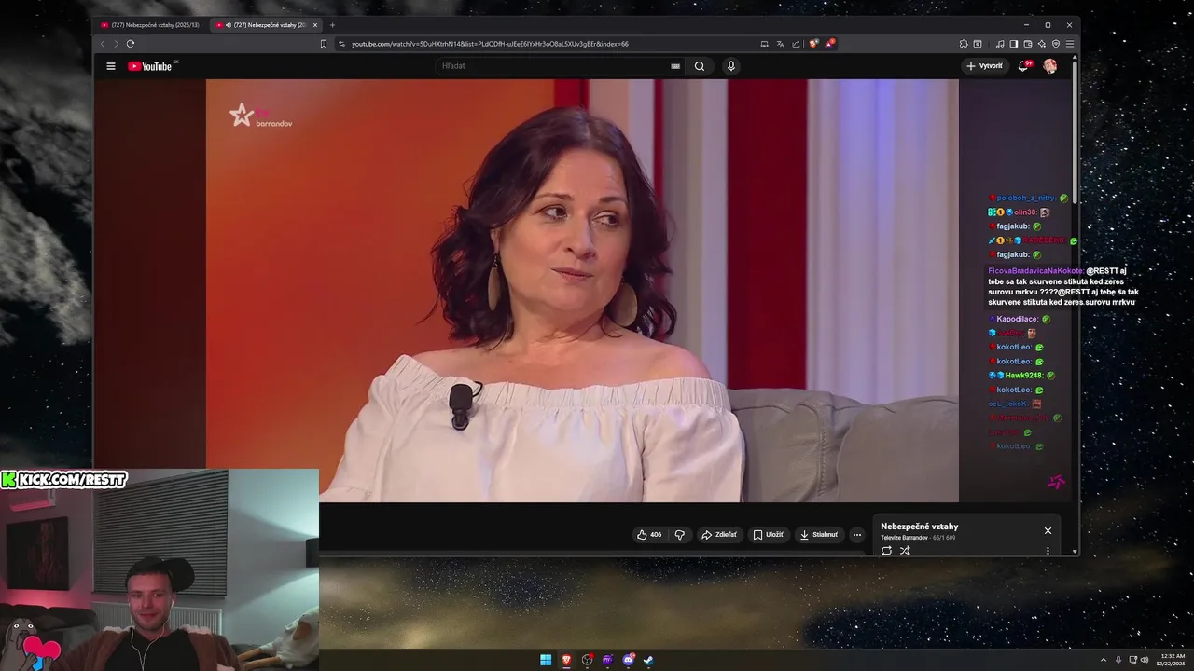Go to the YouTube home logo

[150, 66]
